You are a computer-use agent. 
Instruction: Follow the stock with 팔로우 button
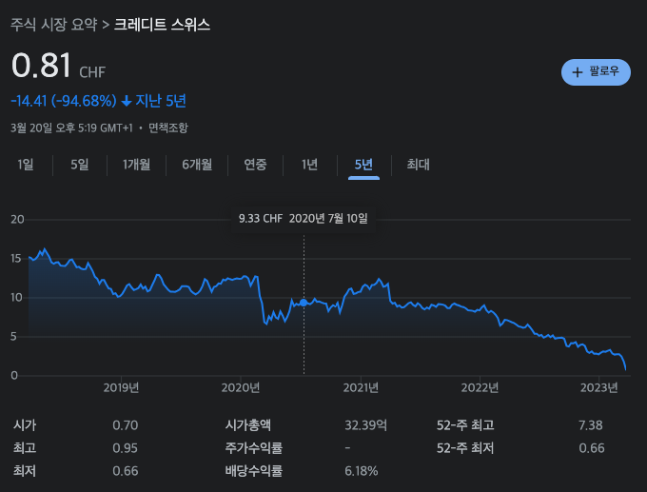coord(596,72)
